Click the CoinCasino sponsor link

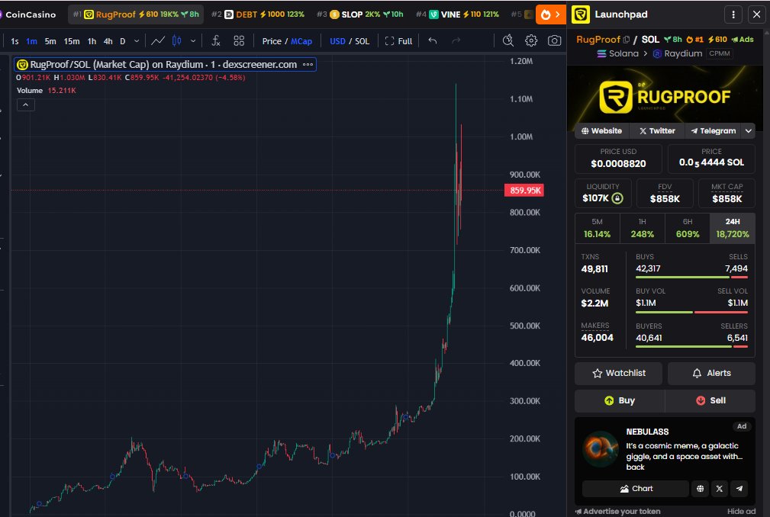[28, 14]
